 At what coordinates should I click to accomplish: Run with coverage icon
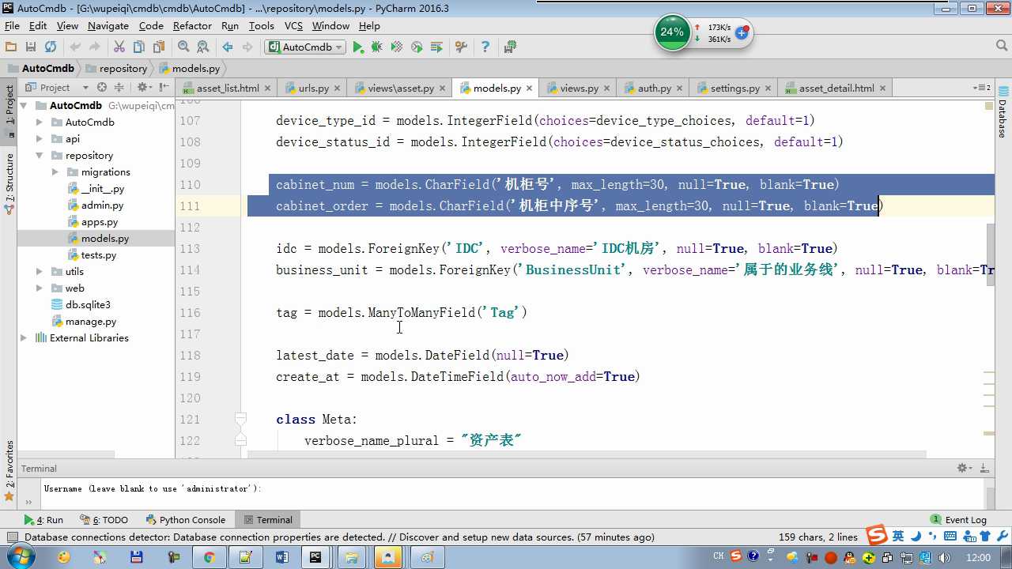coord(397,47)
